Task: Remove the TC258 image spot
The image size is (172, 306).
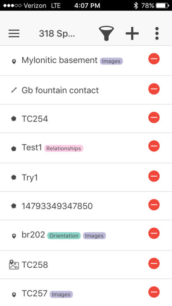Action: pyautogui.click(x=154, y=263)
